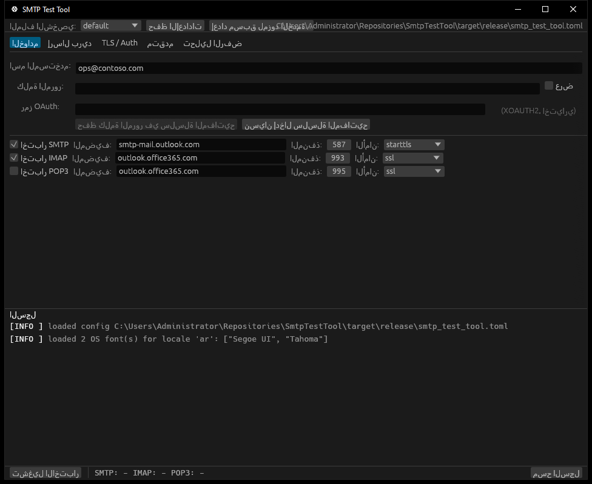592x484 pixels.
Task: Open the POP3 ssl security dropdown
Action: click(x=414, y=171)
